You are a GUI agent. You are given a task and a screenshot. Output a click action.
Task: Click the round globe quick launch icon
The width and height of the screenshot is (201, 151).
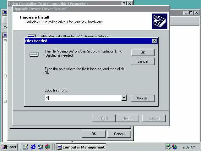point(47,147)
